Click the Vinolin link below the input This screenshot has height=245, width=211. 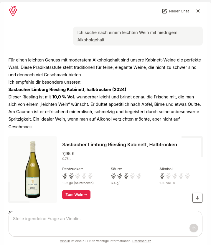click(x=65, y=241)
